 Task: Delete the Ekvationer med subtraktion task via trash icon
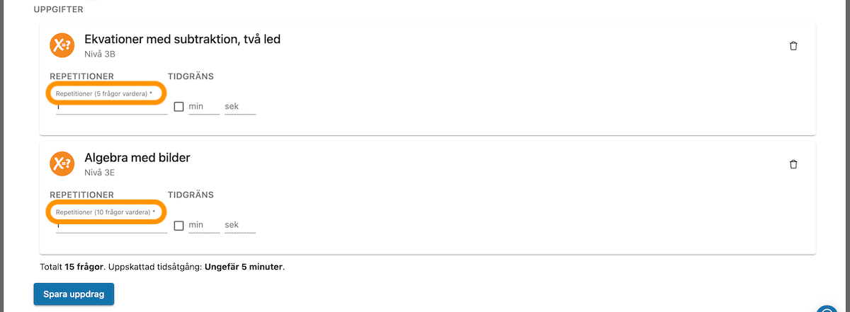point(793,46)
